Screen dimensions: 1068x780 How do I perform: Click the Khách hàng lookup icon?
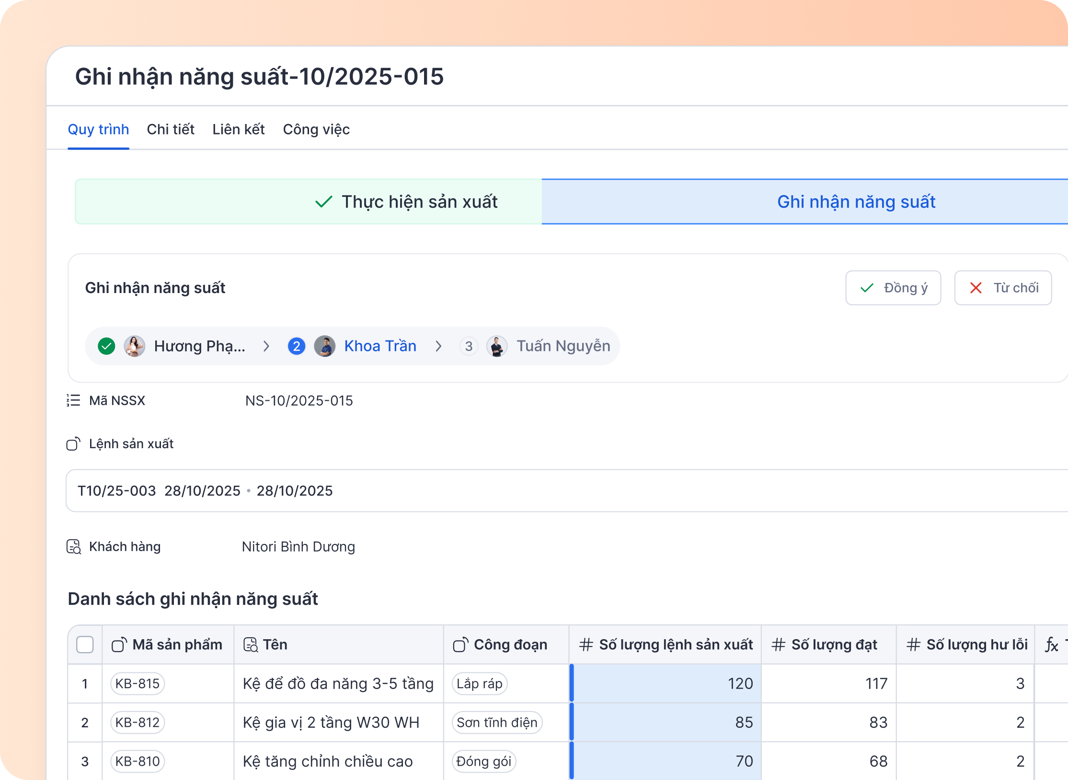[73, 547]
